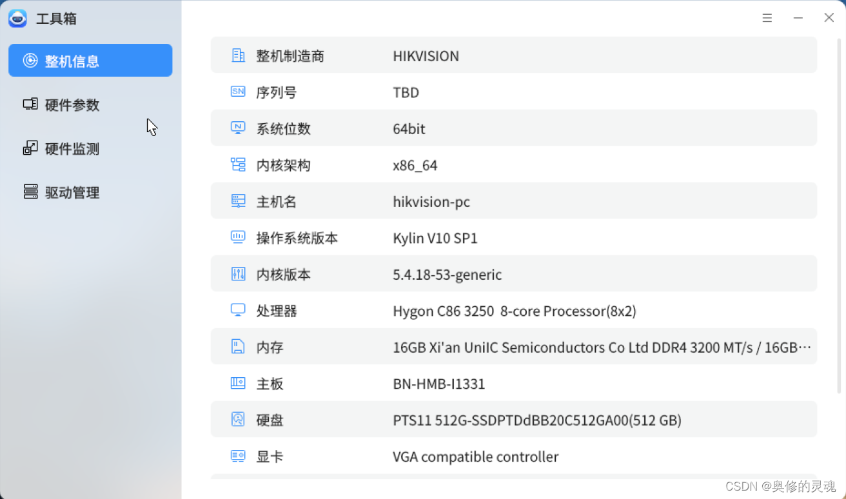The height and width of the screenshot is (499, 846).
Task: Select the VGA compatible controller value
Action: (475, 457)
